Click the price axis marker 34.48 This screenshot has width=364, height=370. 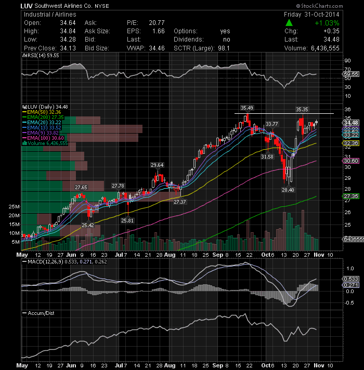(351, 123)
